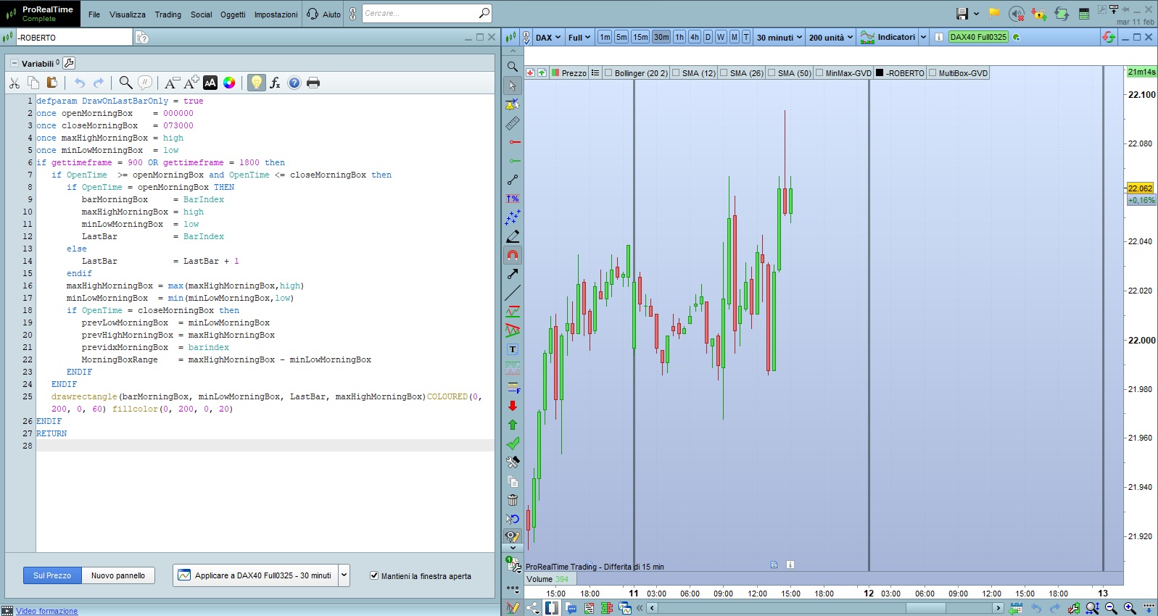
Task: Expand the Indicatori dropdown arrow
Action: (923, 37)
